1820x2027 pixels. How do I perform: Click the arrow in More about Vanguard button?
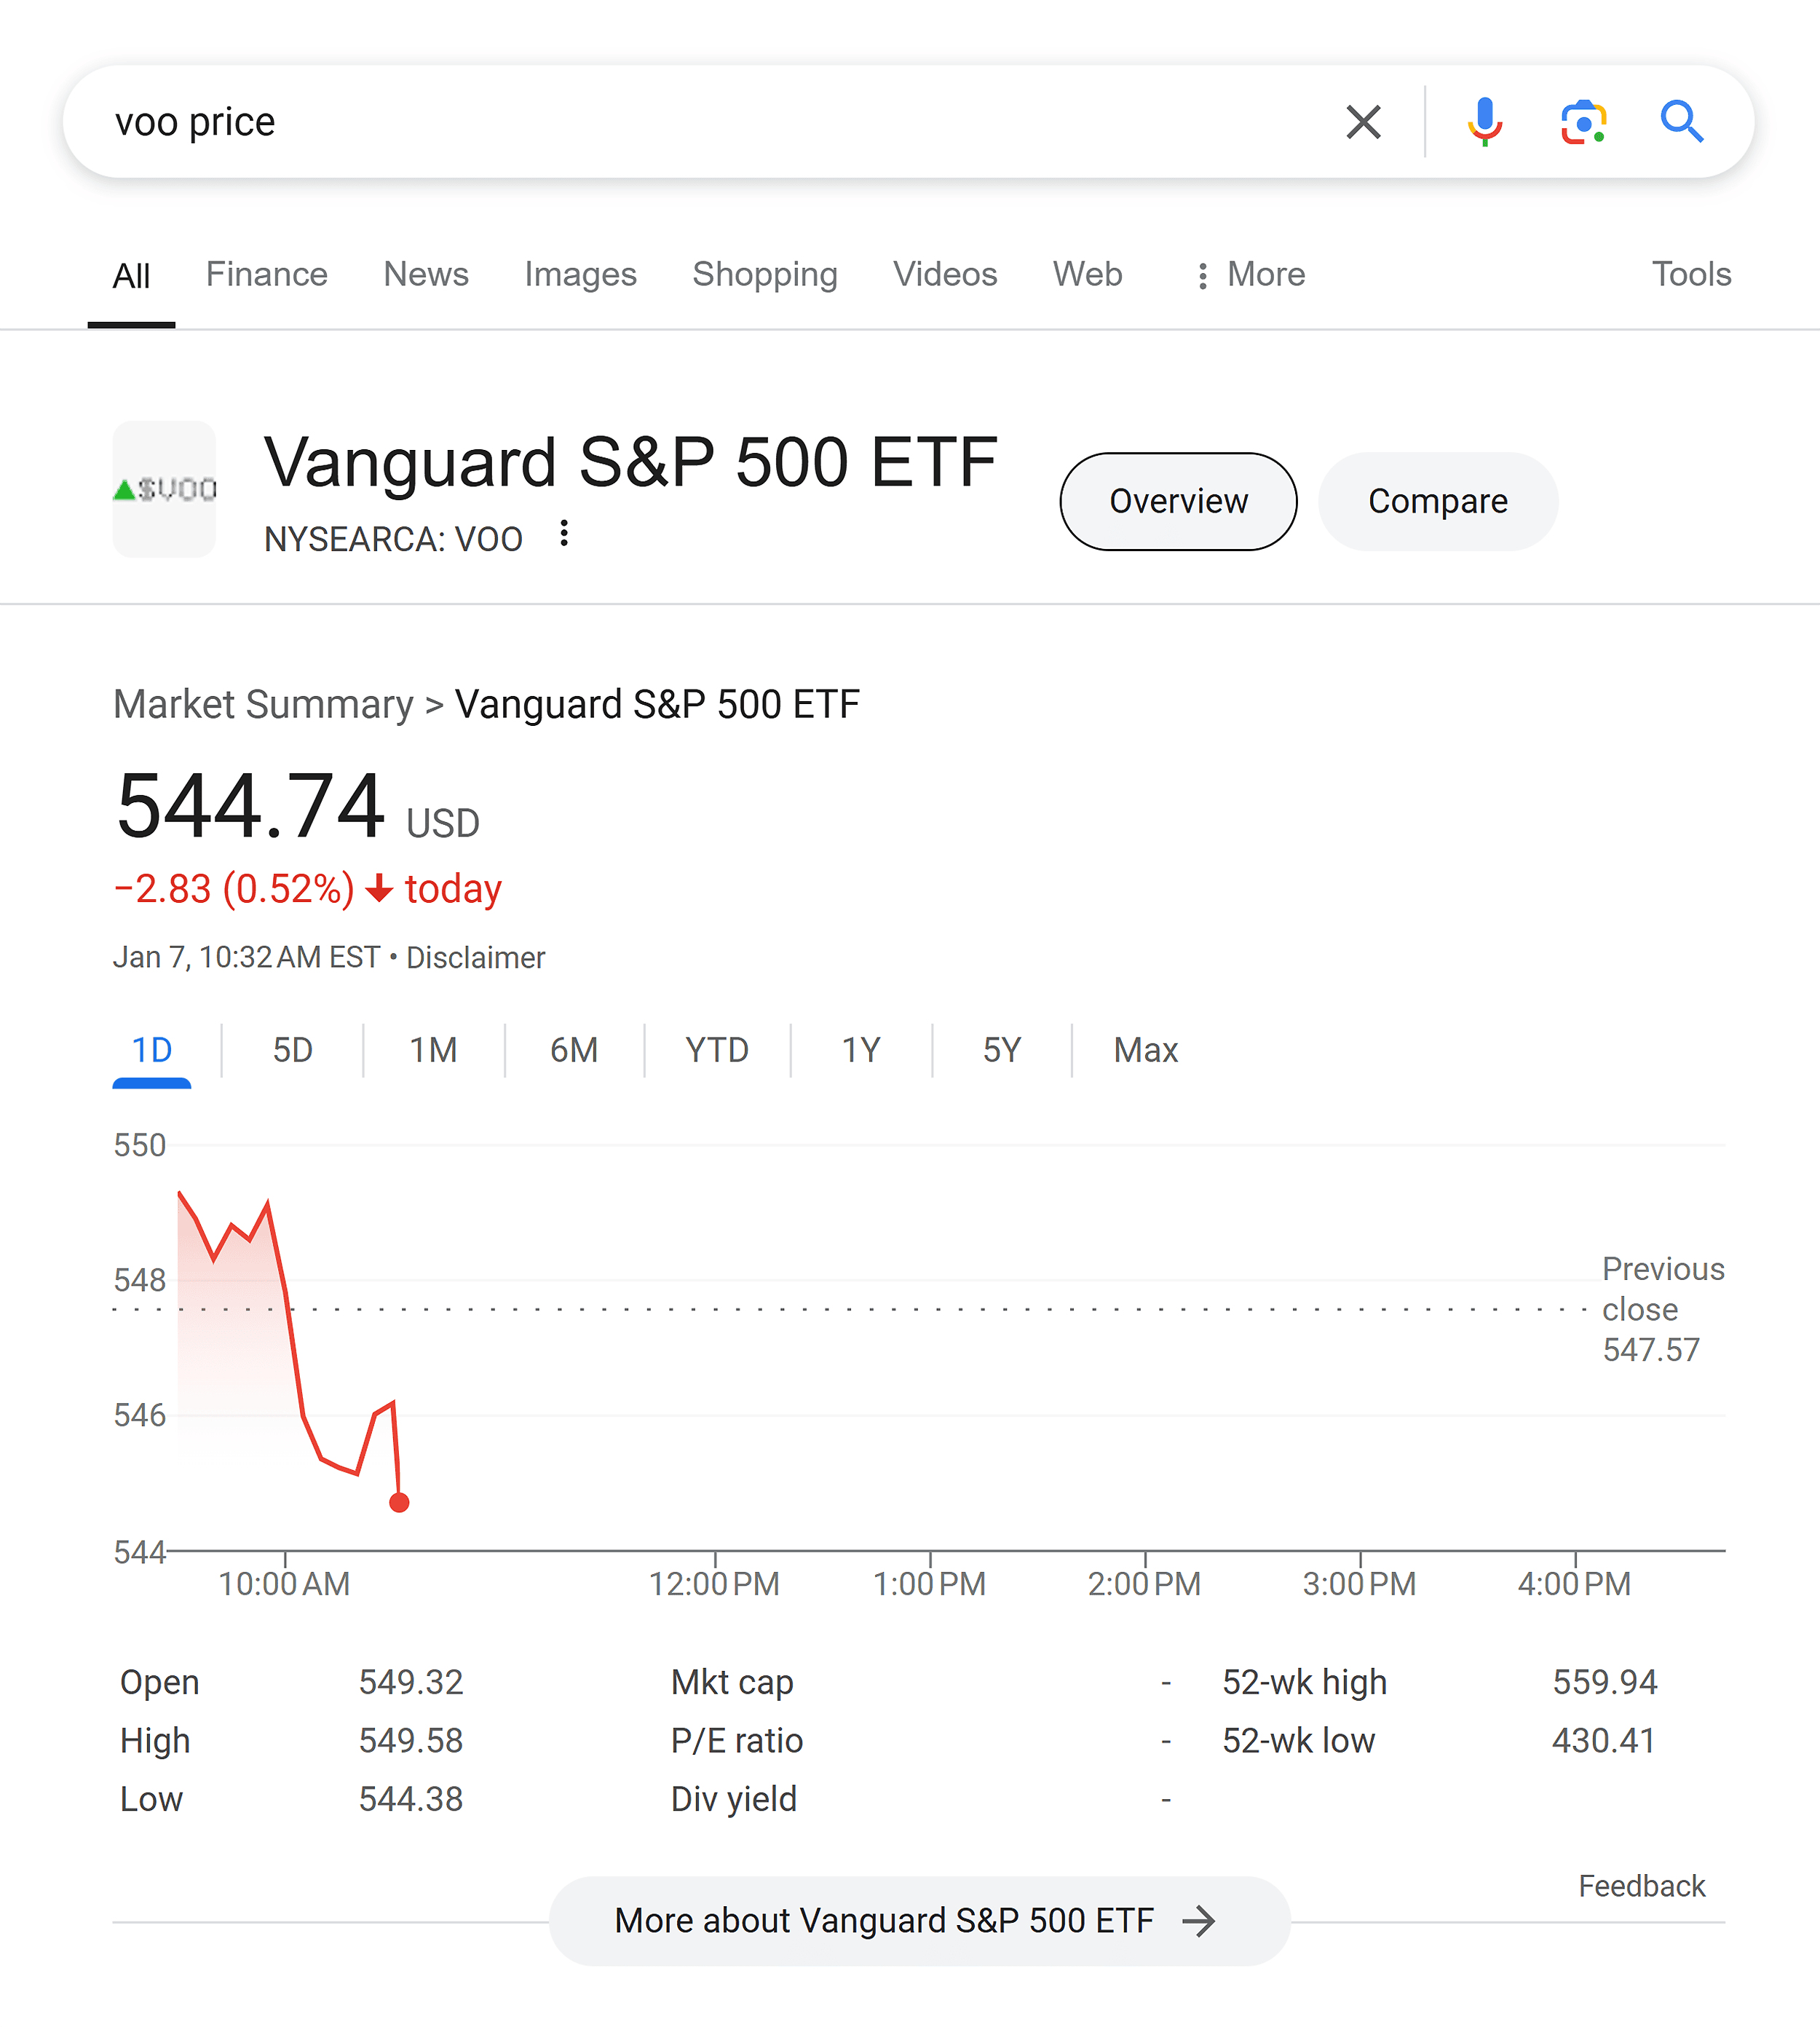[1198, 1921]
